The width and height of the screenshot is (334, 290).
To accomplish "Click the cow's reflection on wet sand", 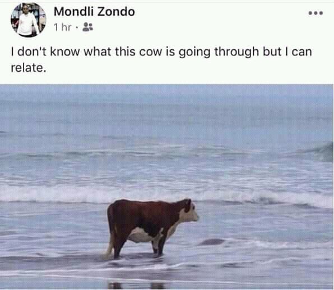I will [136, 285].
